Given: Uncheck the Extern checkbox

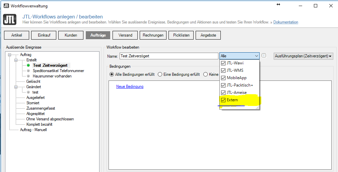Looking at the screenshot, I should click(x=223, y=100).
